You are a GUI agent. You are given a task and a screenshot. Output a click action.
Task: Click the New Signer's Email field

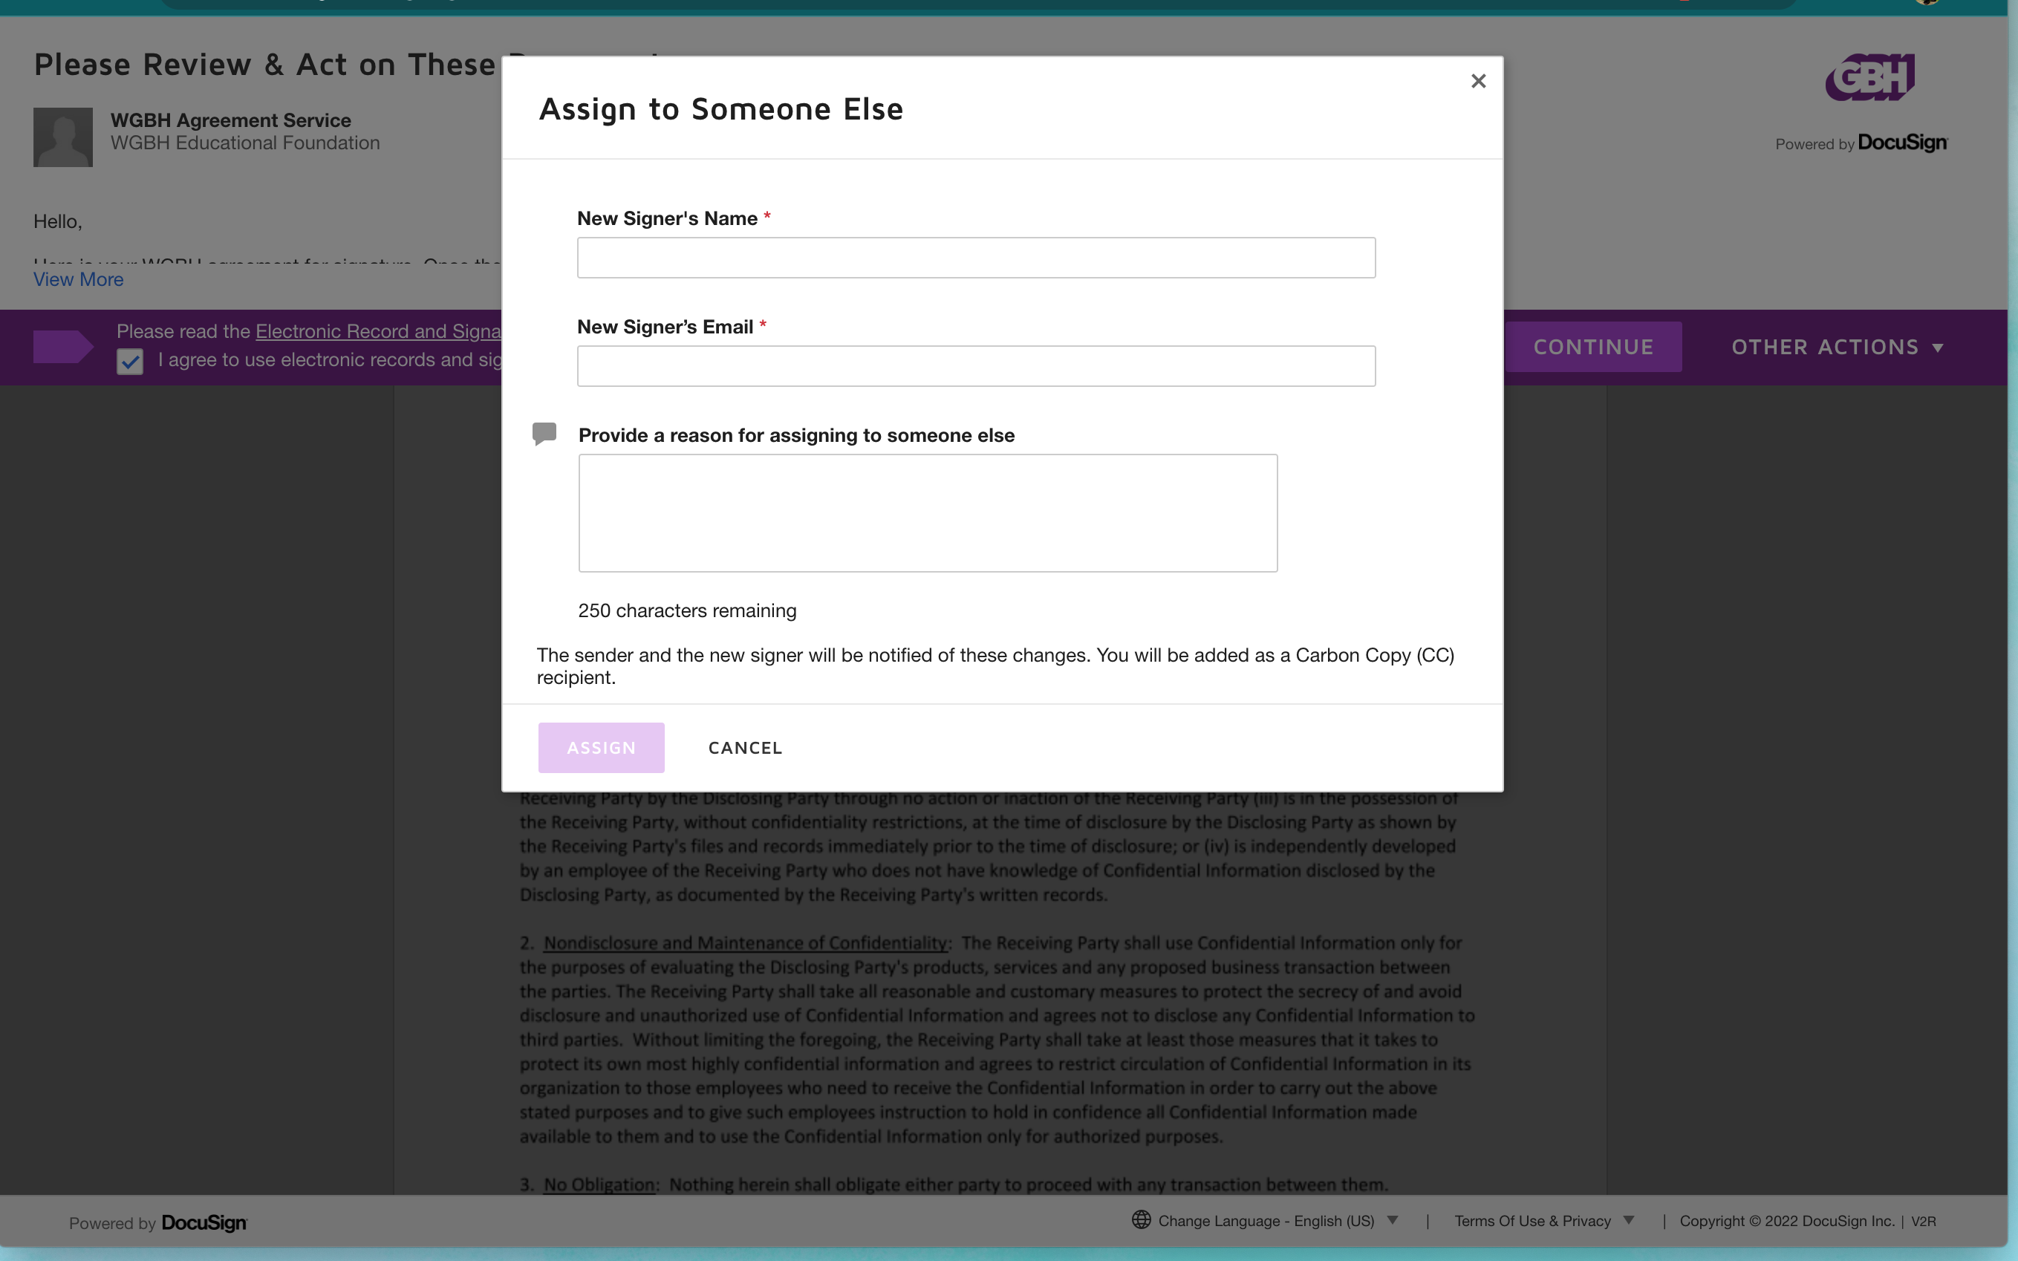coord(976,366)
